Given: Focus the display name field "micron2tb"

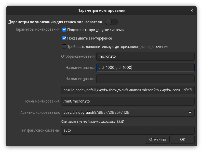Looking at the screenshot, I should coord(145,56).
